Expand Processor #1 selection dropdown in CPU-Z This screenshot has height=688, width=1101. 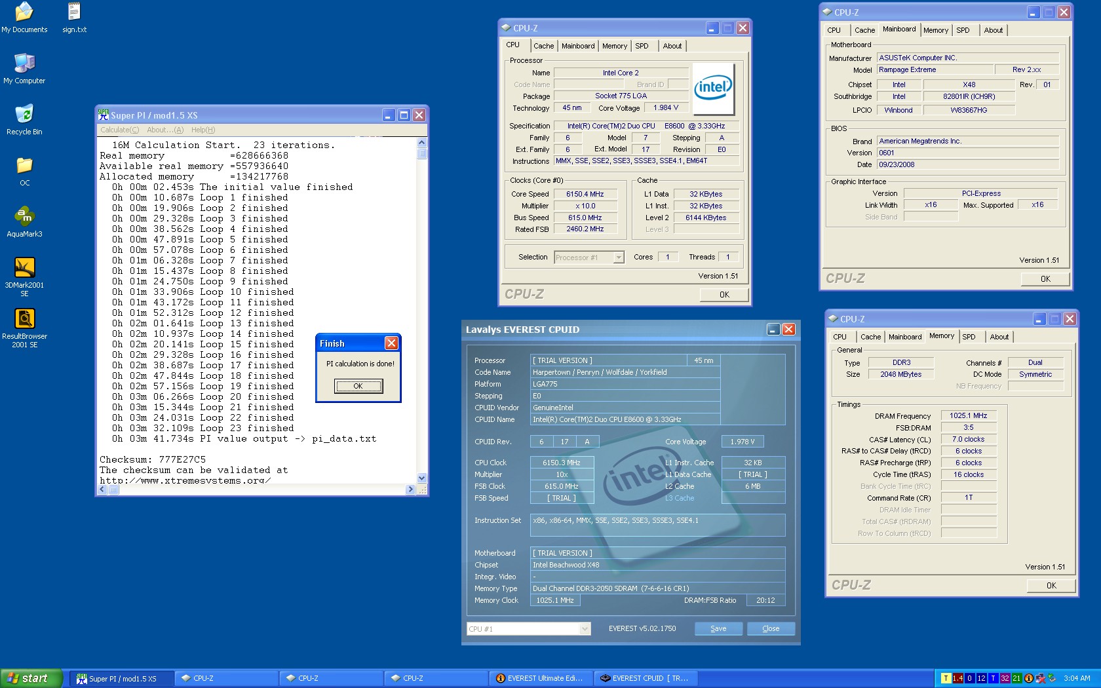pyautogui.click(x=618, y=258)
